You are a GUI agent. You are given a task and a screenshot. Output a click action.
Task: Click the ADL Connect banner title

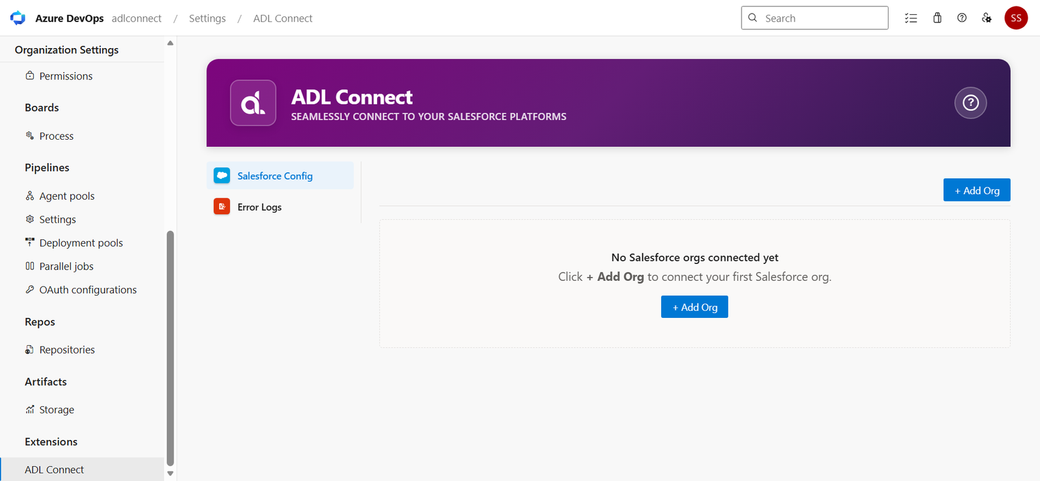(352, 97)
